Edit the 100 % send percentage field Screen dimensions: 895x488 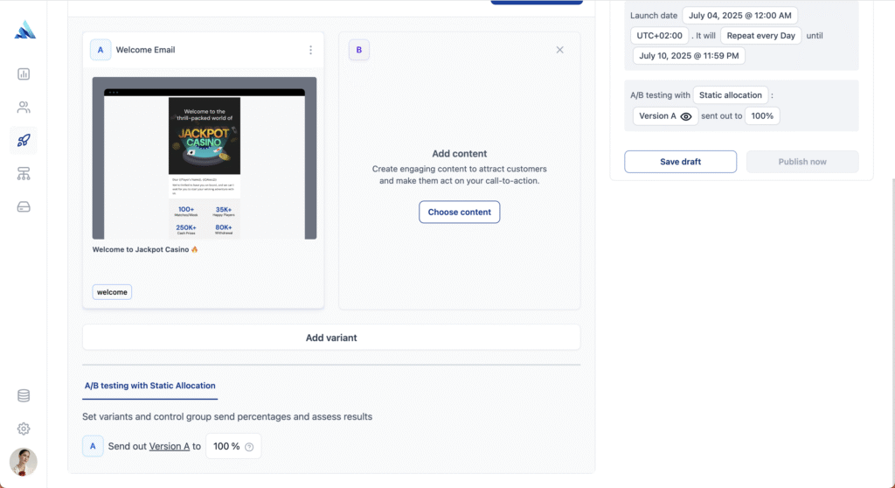pyautogui.click(x=233, y=446)
